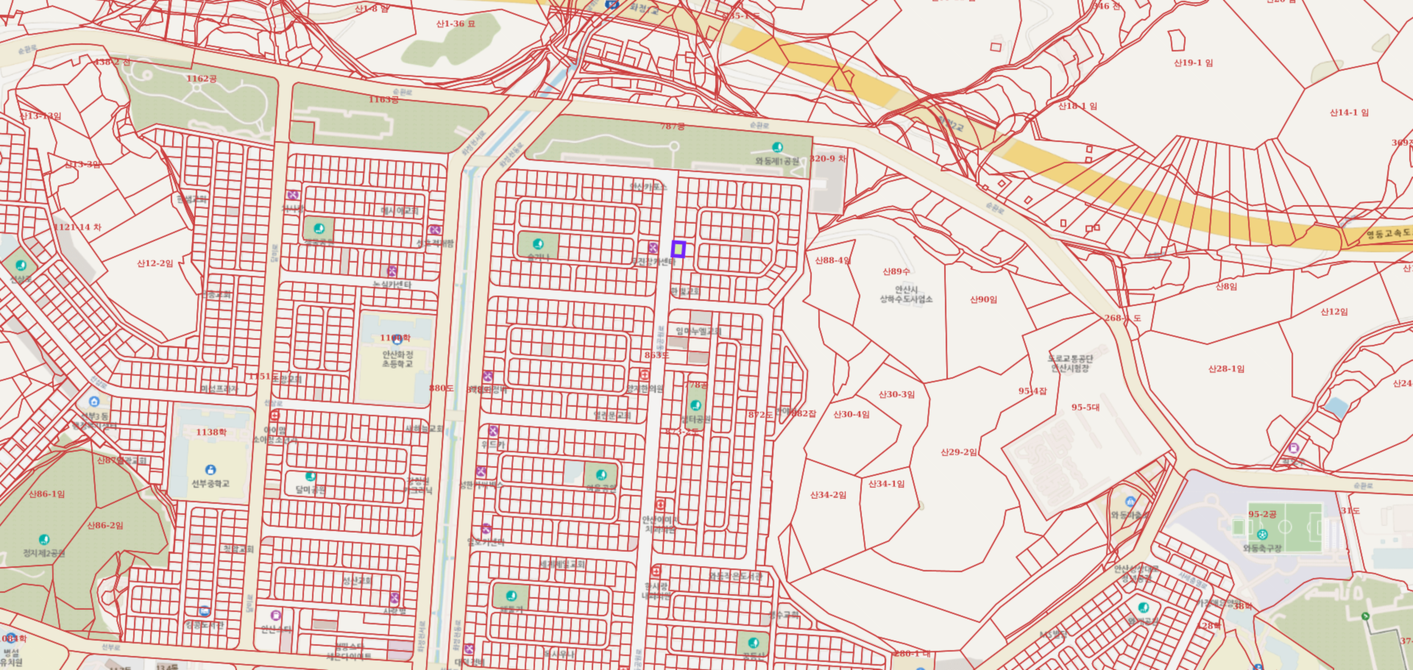
Task: Click the 안산이이치과 clinic icon
Action: click(660, 505)
